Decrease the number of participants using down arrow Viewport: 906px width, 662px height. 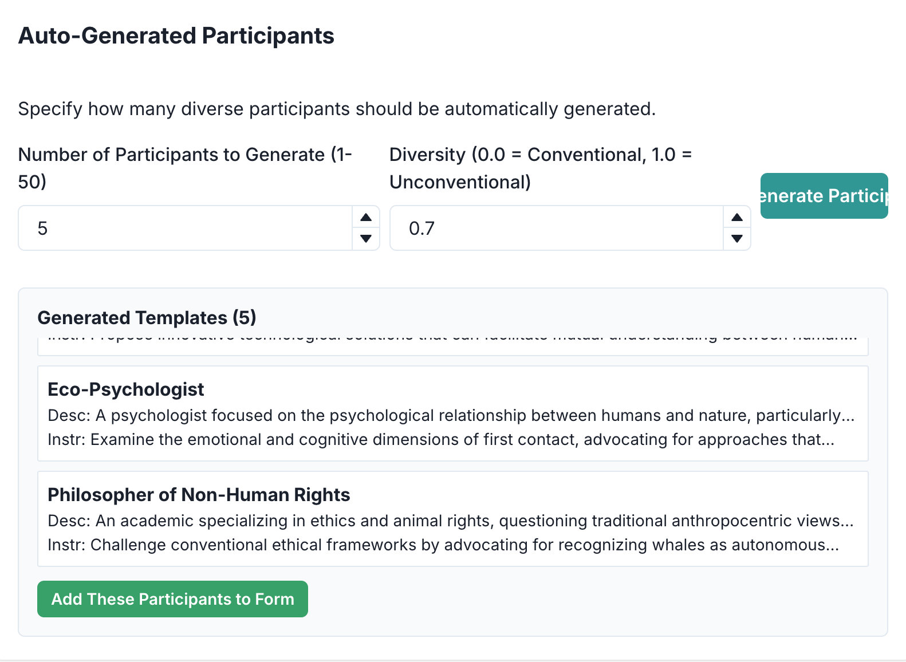[366, 238]
